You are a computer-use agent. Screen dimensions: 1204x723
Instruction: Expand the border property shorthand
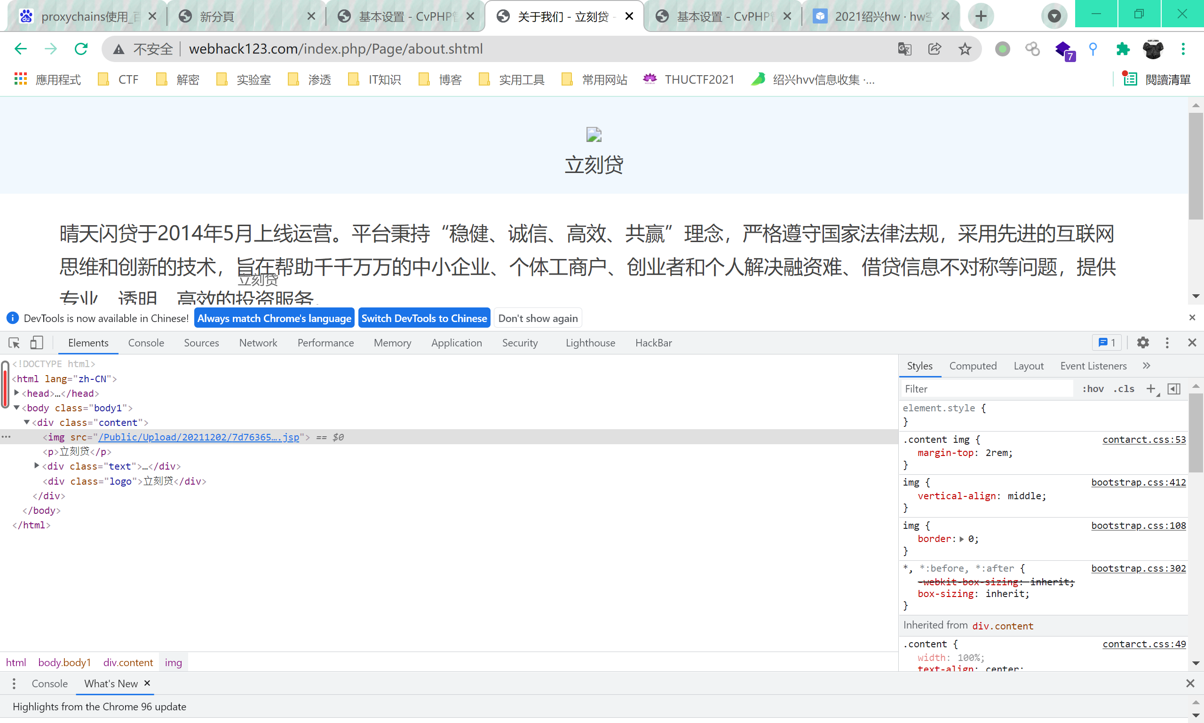(x=961, y=539)
